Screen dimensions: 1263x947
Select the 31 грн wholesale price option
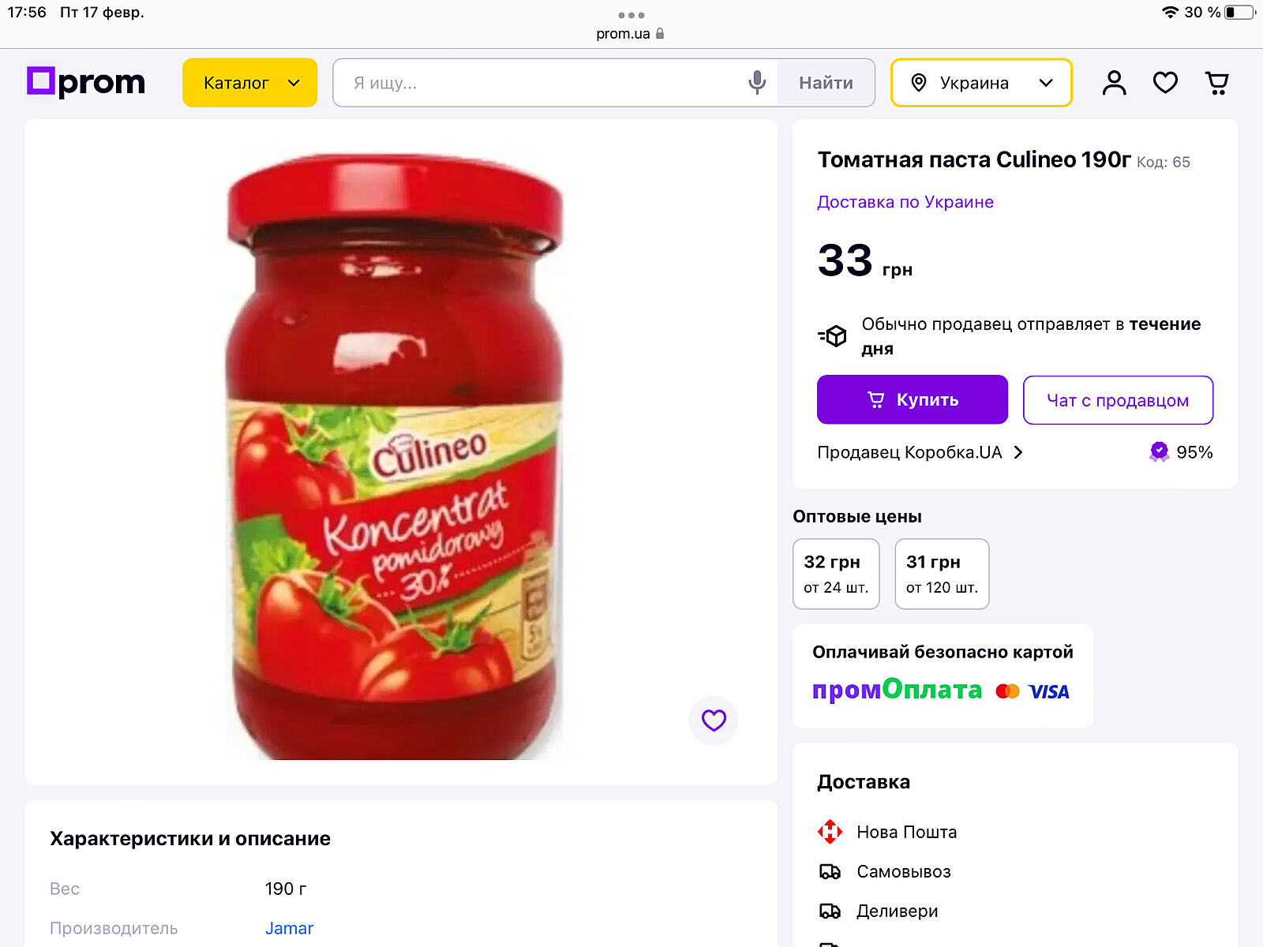(x=941, y=574)
